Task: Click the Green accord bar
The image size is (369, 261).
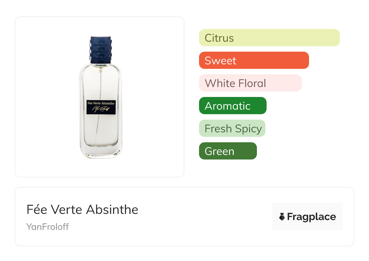Action: pos(228,151)
